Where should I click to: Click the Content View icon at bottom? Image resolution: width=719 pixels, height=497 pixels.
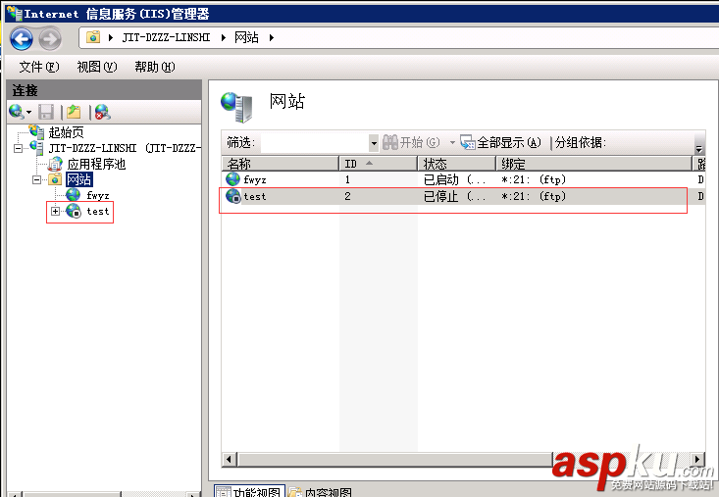(295, 492)
